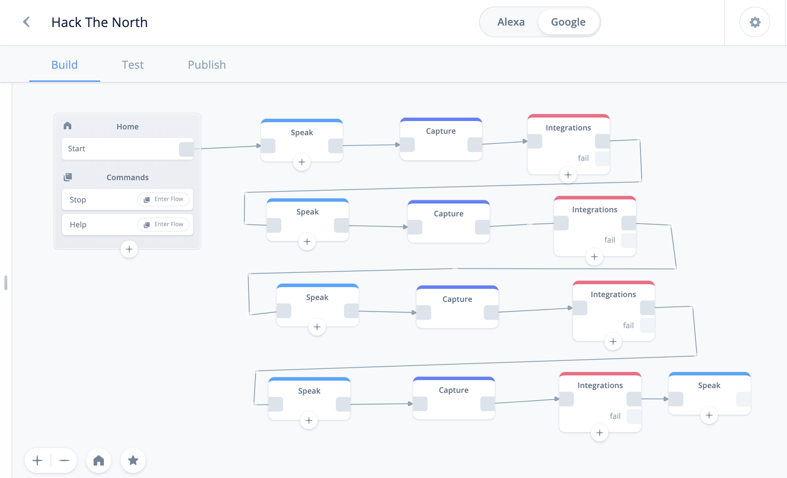Click the Commands section stack icon

coord(68,177)
